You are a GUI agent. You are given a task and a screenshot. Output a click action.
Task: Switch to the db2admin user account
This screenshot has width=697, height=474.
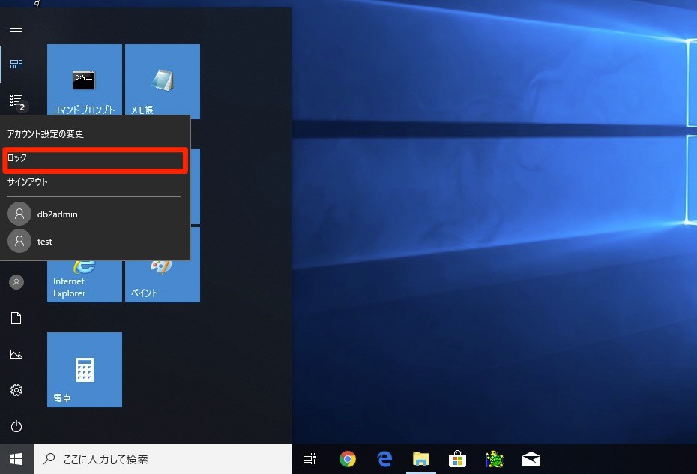coord(95,214)
